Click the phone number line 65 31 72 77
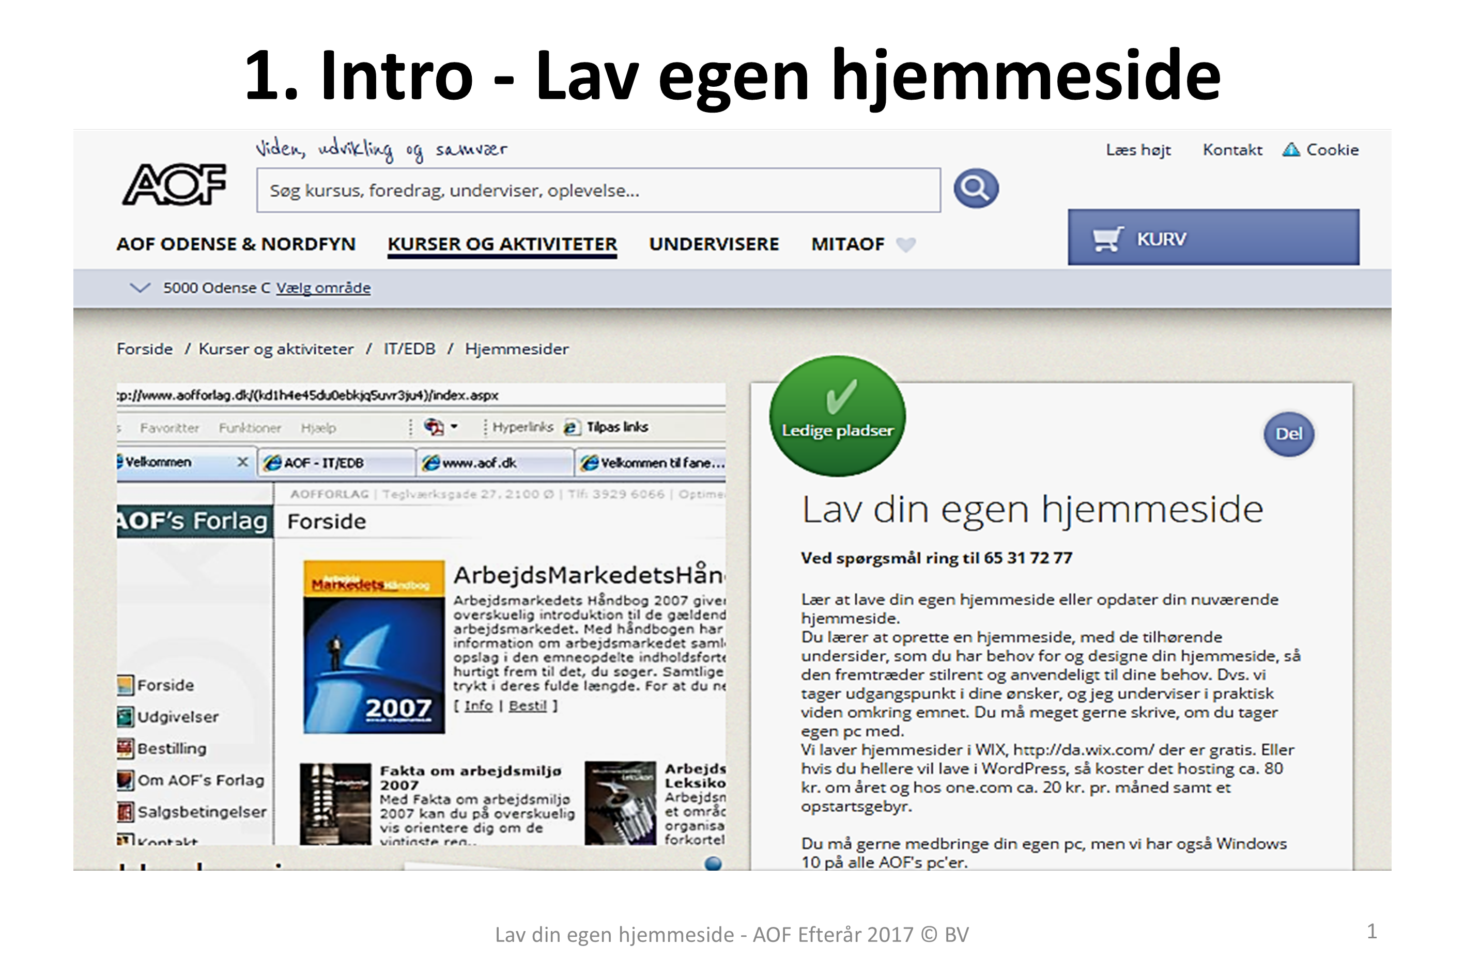Screen dimensions: 1465x976 click(937, 558)
